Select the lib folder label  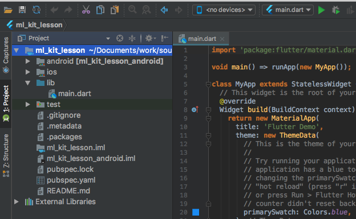point(51,83)
